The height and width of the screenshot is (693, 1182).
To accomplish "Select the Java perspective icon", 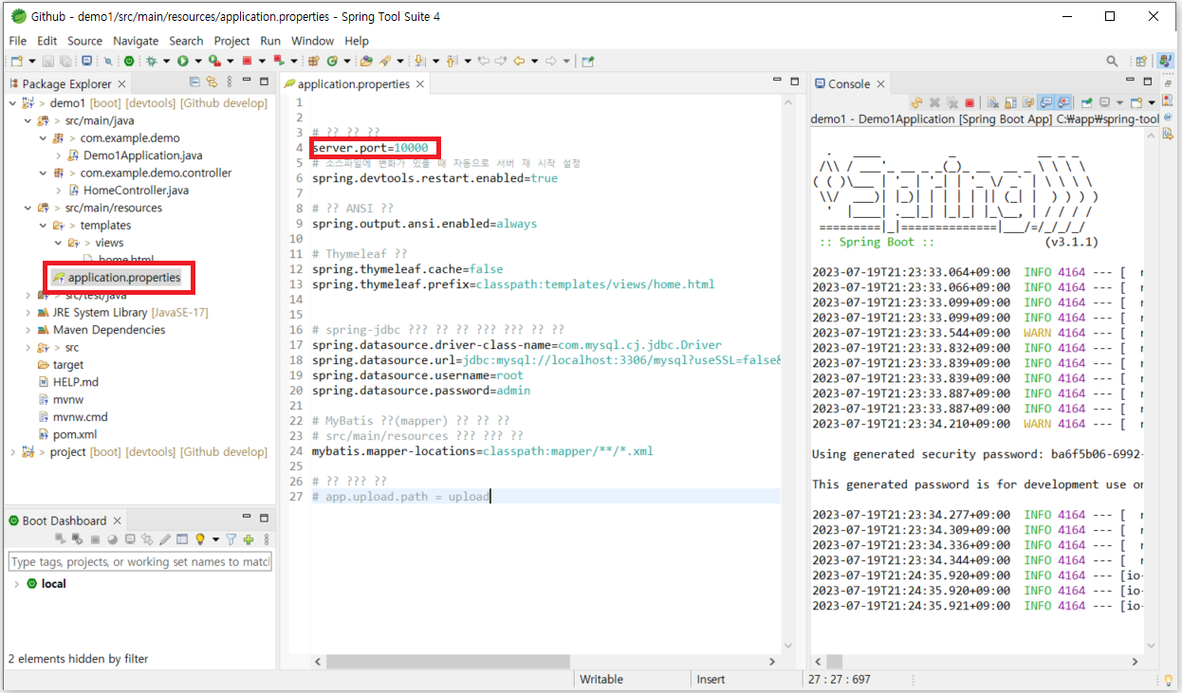I will tap(1164, 61).
